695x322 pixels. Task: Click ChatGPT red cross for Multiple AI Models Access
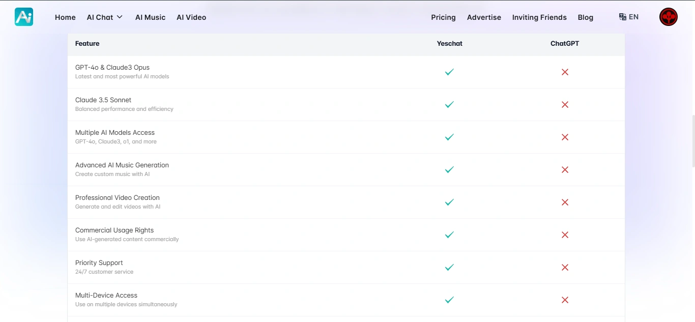click(x=565, y=137)
